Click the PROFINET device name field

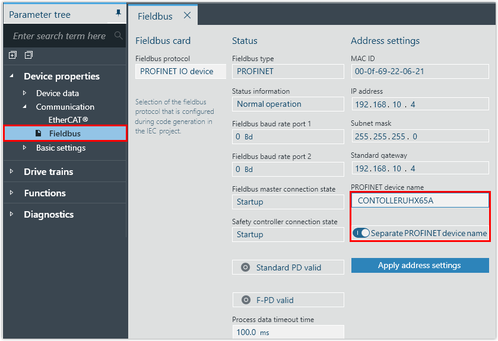pos(420,200)
